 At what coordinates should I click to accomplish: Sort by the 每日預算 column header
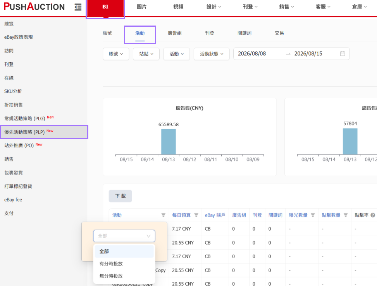tap(181, 215)
